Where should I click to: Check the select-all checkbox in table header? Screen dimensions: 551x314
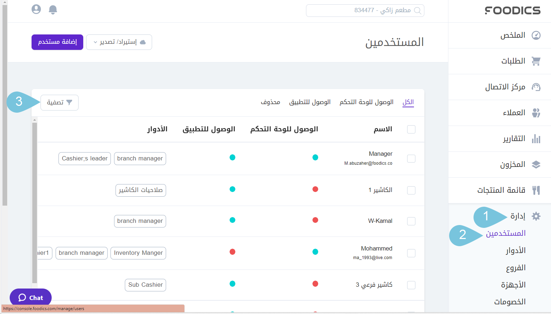click(x=411, y=129)
